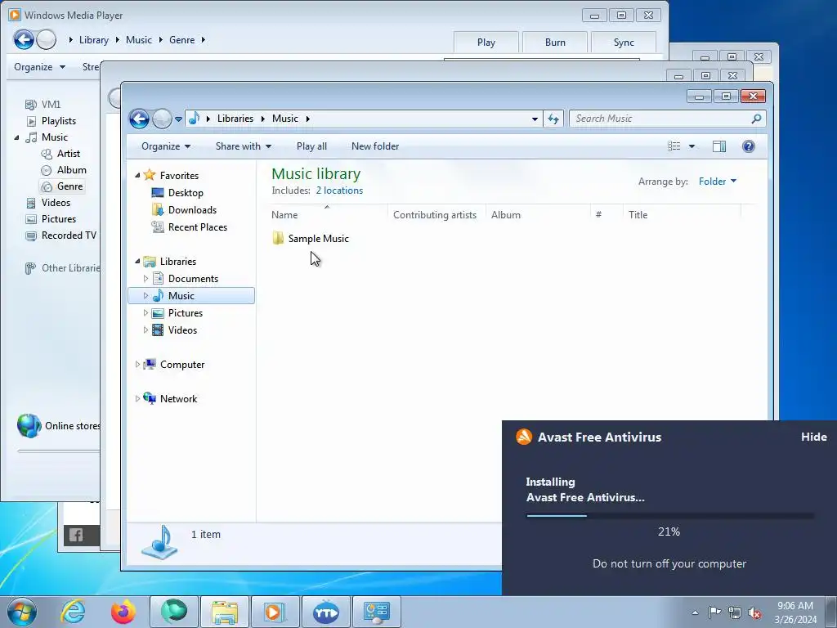Collapse the Libraries tree group
Image resolution: width=837 pixels, height=628 pixels.
137,262
